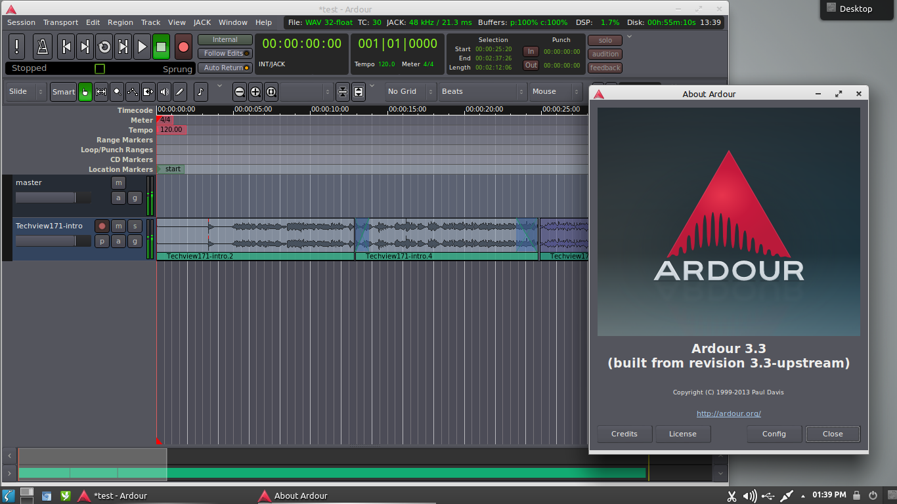
Task: Toggle punch In
Action: point(531,51)
